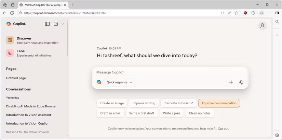The width and height of the screenshot is (282, 140).
Task: Click the Copilot icon in message box
Action: 99,82
